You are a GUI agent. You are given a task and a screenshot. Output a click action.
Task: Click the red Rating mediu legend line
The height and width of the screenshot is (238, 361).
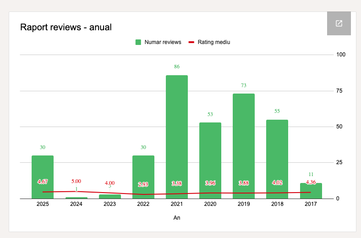click(191, 42)
